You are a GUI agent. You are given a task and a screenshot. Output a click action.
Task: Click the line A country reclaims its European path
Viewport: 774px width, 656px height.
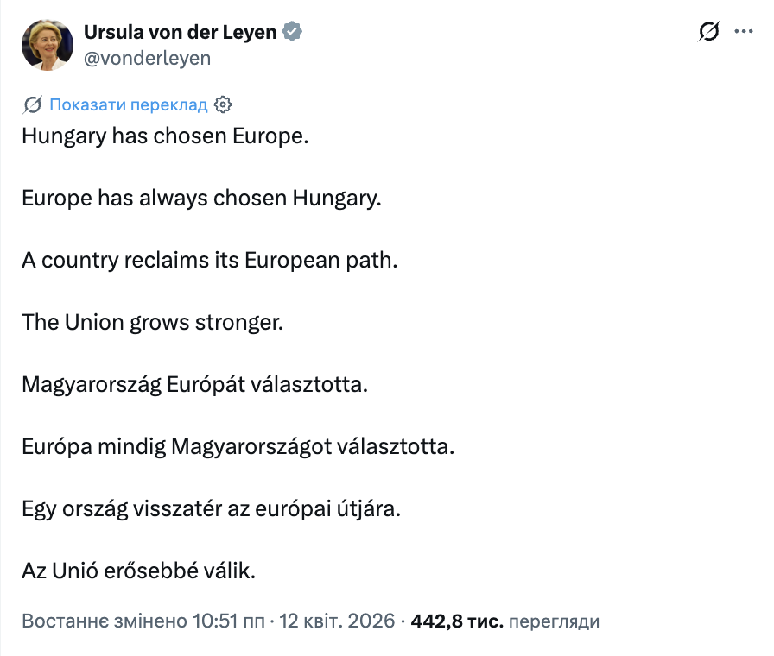[209, 260]
